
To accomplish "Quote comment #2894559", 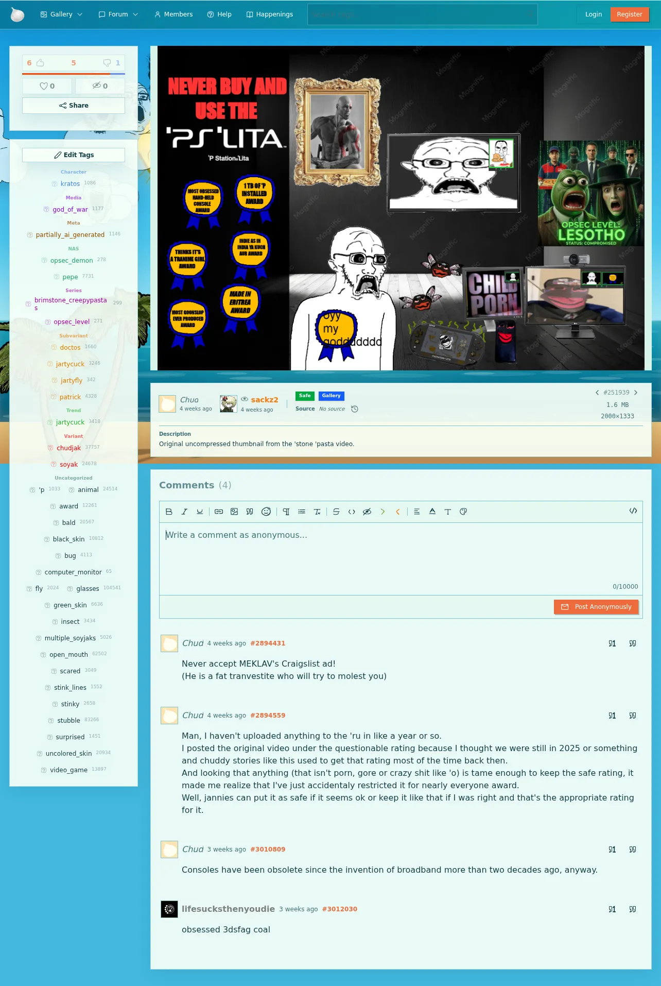I will pyautogui.click(x=633, y=716).
